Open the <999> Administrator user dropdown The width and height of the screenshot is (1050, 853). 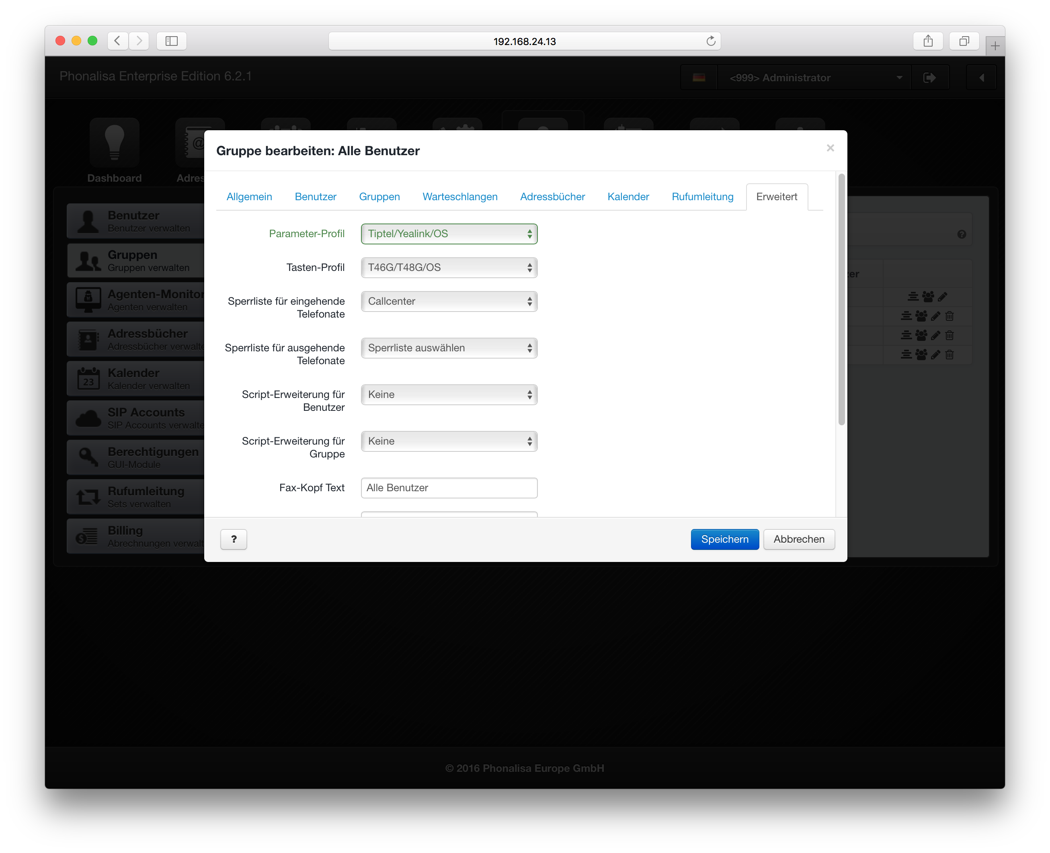(x=814, y=78)
